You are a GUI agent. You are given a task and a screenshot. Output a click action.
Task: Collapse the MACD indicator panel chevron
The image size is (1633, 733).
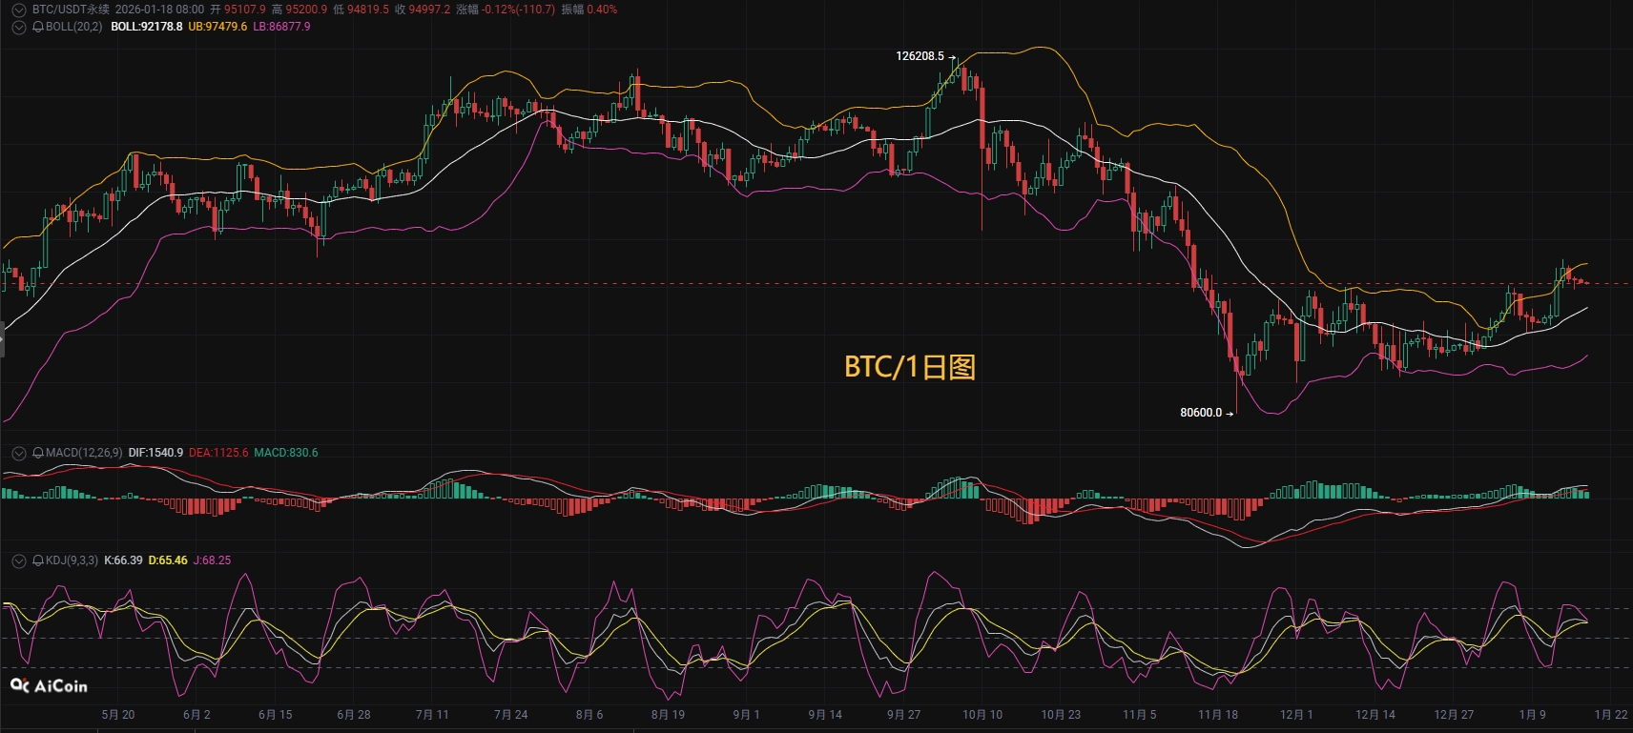(x=18, y=453)
